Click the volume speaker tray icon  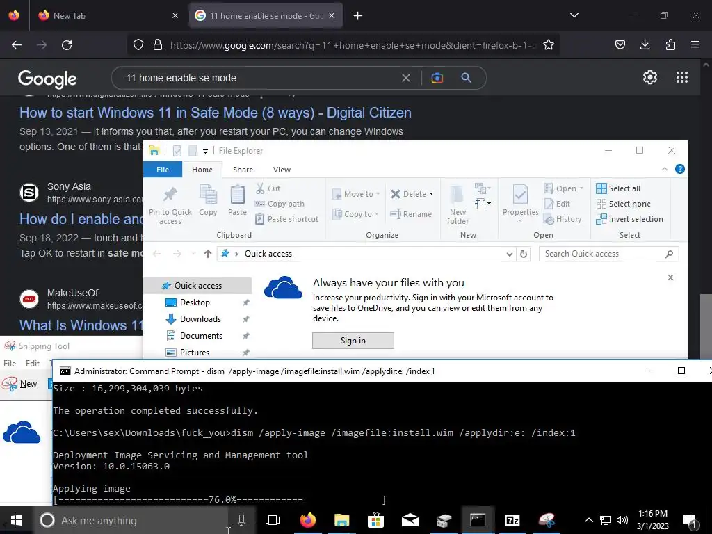tap(622, 520)
